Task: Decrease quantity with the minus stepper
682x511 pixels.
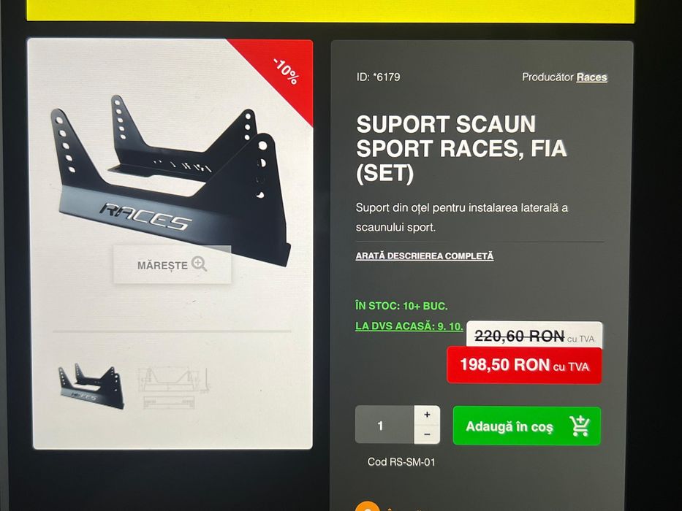Action: [x=427, y=434]
